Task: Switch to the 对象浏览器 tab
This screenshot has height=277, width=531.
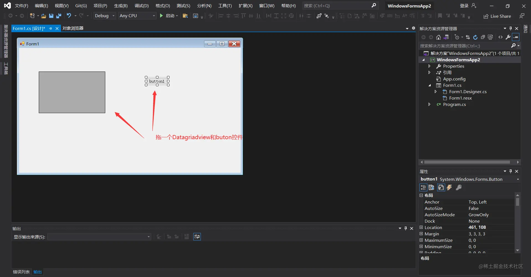Action: point(73,28)
